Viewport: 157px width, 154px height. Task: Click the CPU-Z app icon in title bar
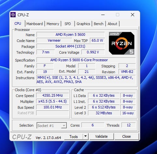[x=13, y=15]
